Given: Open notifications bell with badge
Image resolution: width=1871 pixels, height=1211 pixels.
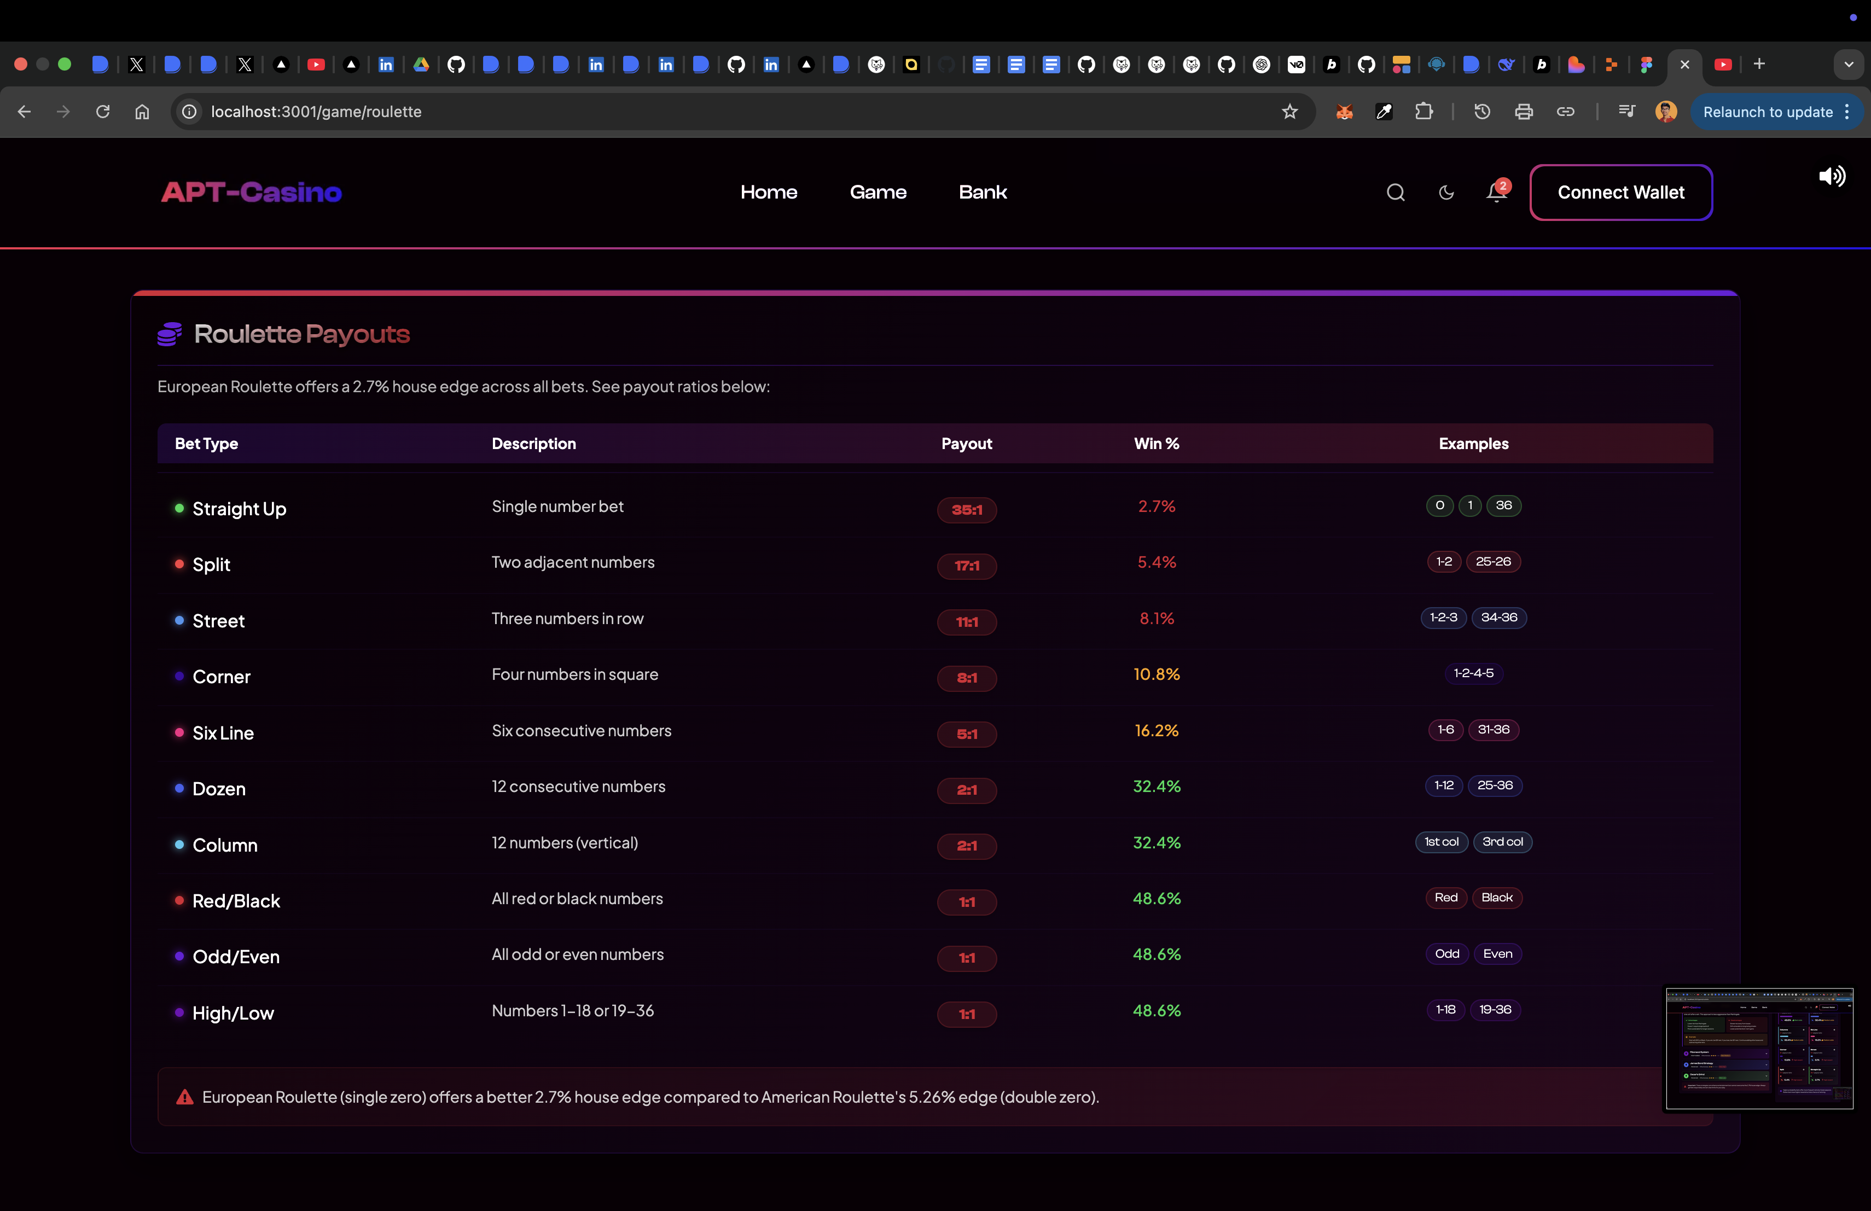Looking at the screenshot, I should tap(1496, 193).
